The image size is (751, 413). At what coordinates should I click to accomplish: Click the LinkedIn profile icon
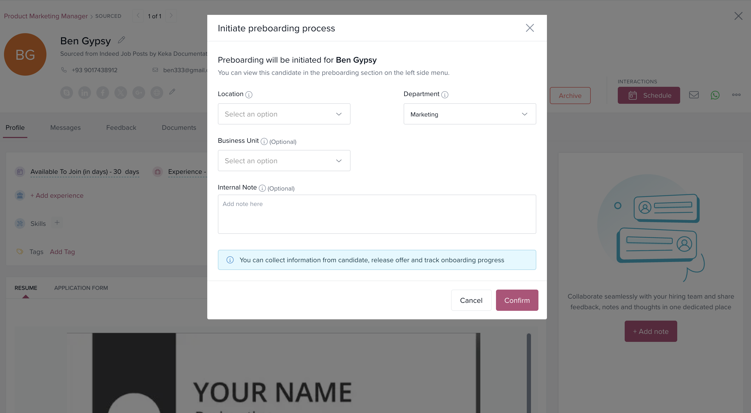85,93
